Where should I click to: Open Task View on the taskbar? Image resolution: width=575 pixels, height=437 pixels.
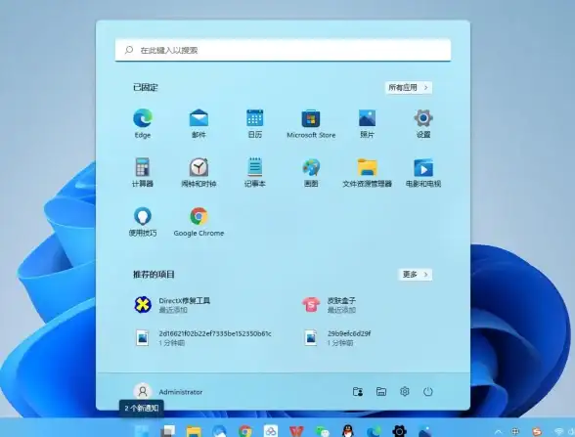click(x=167, y=431)
